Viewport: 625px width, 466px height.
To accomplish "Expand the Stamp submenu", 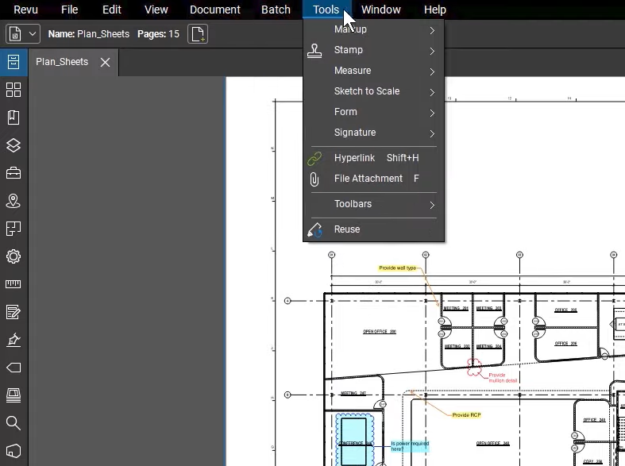I will (373, 50).
